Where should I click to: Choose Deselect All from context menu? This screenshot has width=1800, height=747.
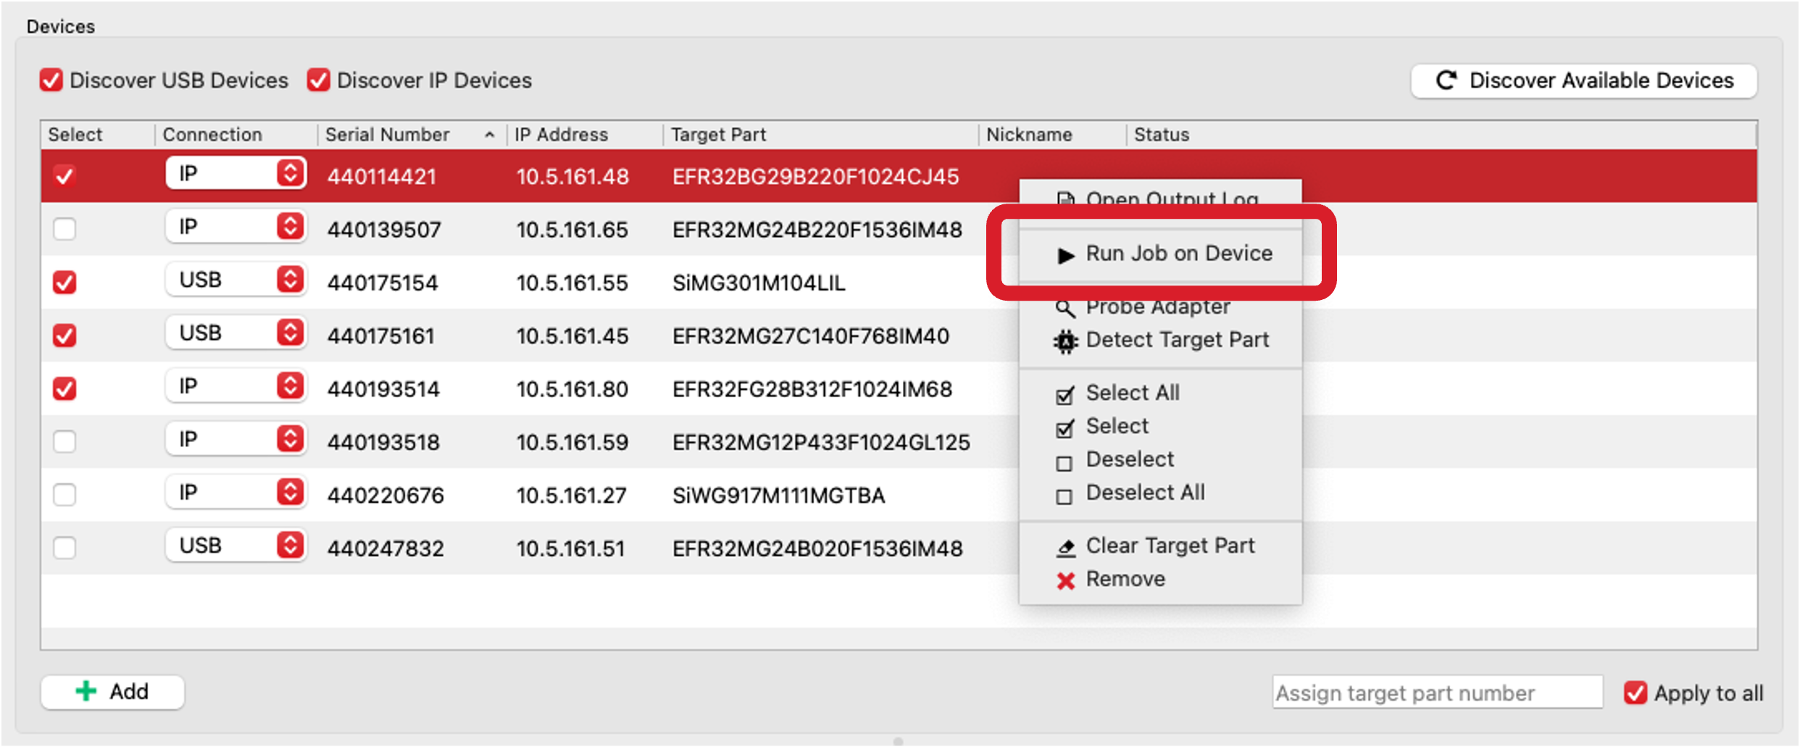click(x=1145, y=492)
